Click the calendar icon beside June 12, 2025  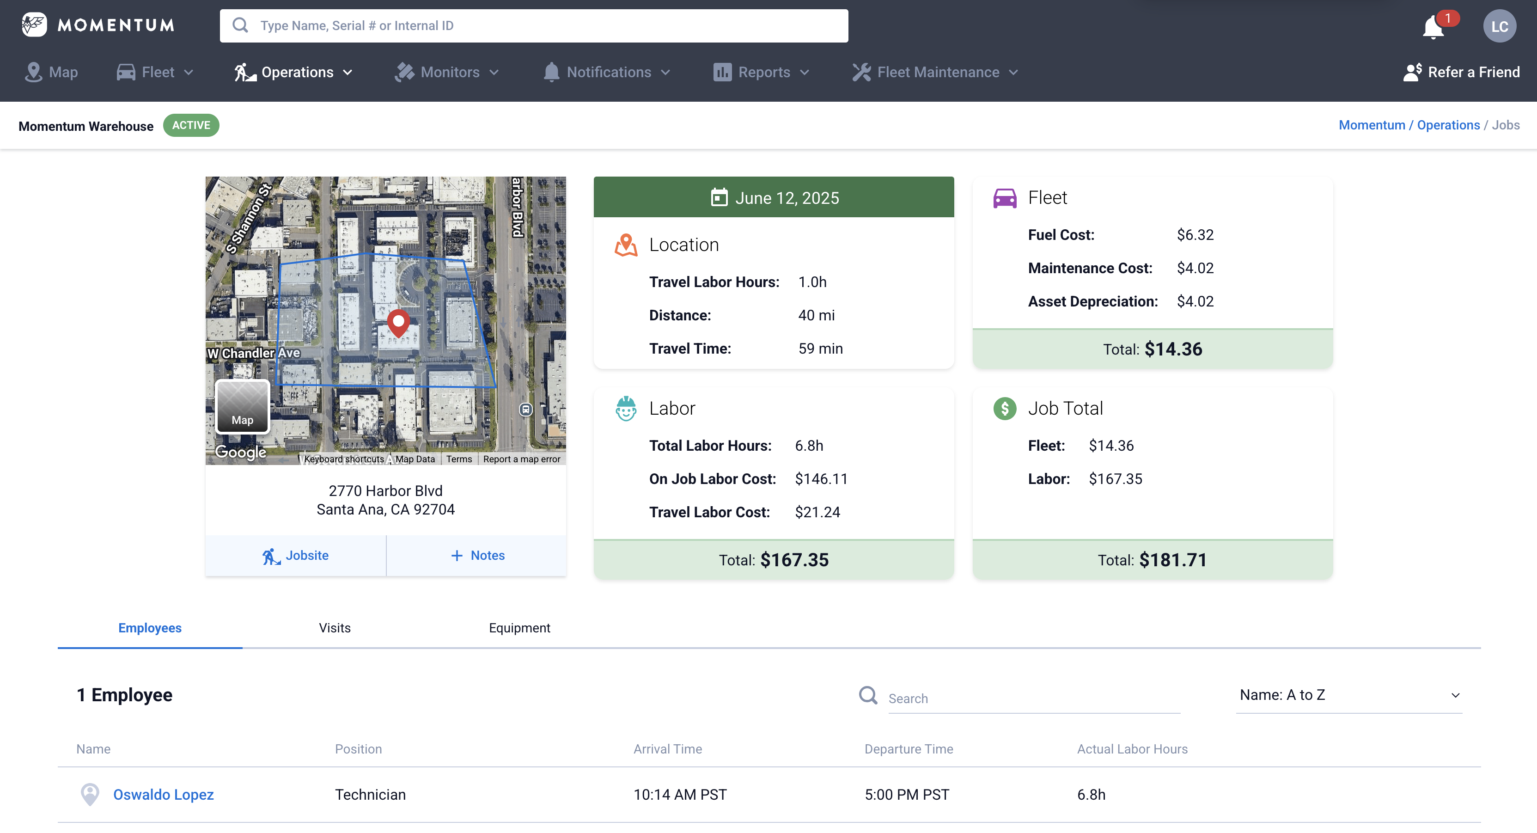pyautogui.click(x=719, y=197)
